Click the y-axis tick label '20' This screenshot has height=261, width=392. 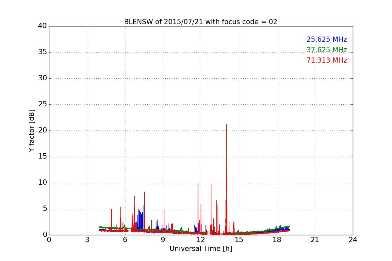point(42,130)
